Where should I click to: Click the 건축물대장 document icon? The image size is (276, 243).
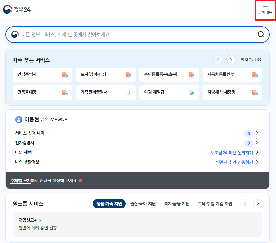(x=66, y=92)
